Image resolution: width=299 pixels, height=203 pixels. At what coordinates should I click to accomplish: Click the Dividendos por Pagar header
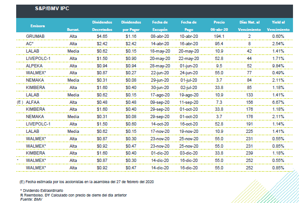coord(131,26)
